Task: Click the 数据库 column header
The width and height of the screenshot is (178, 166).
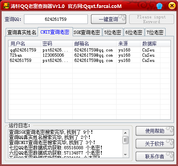Action: [150, 43]
